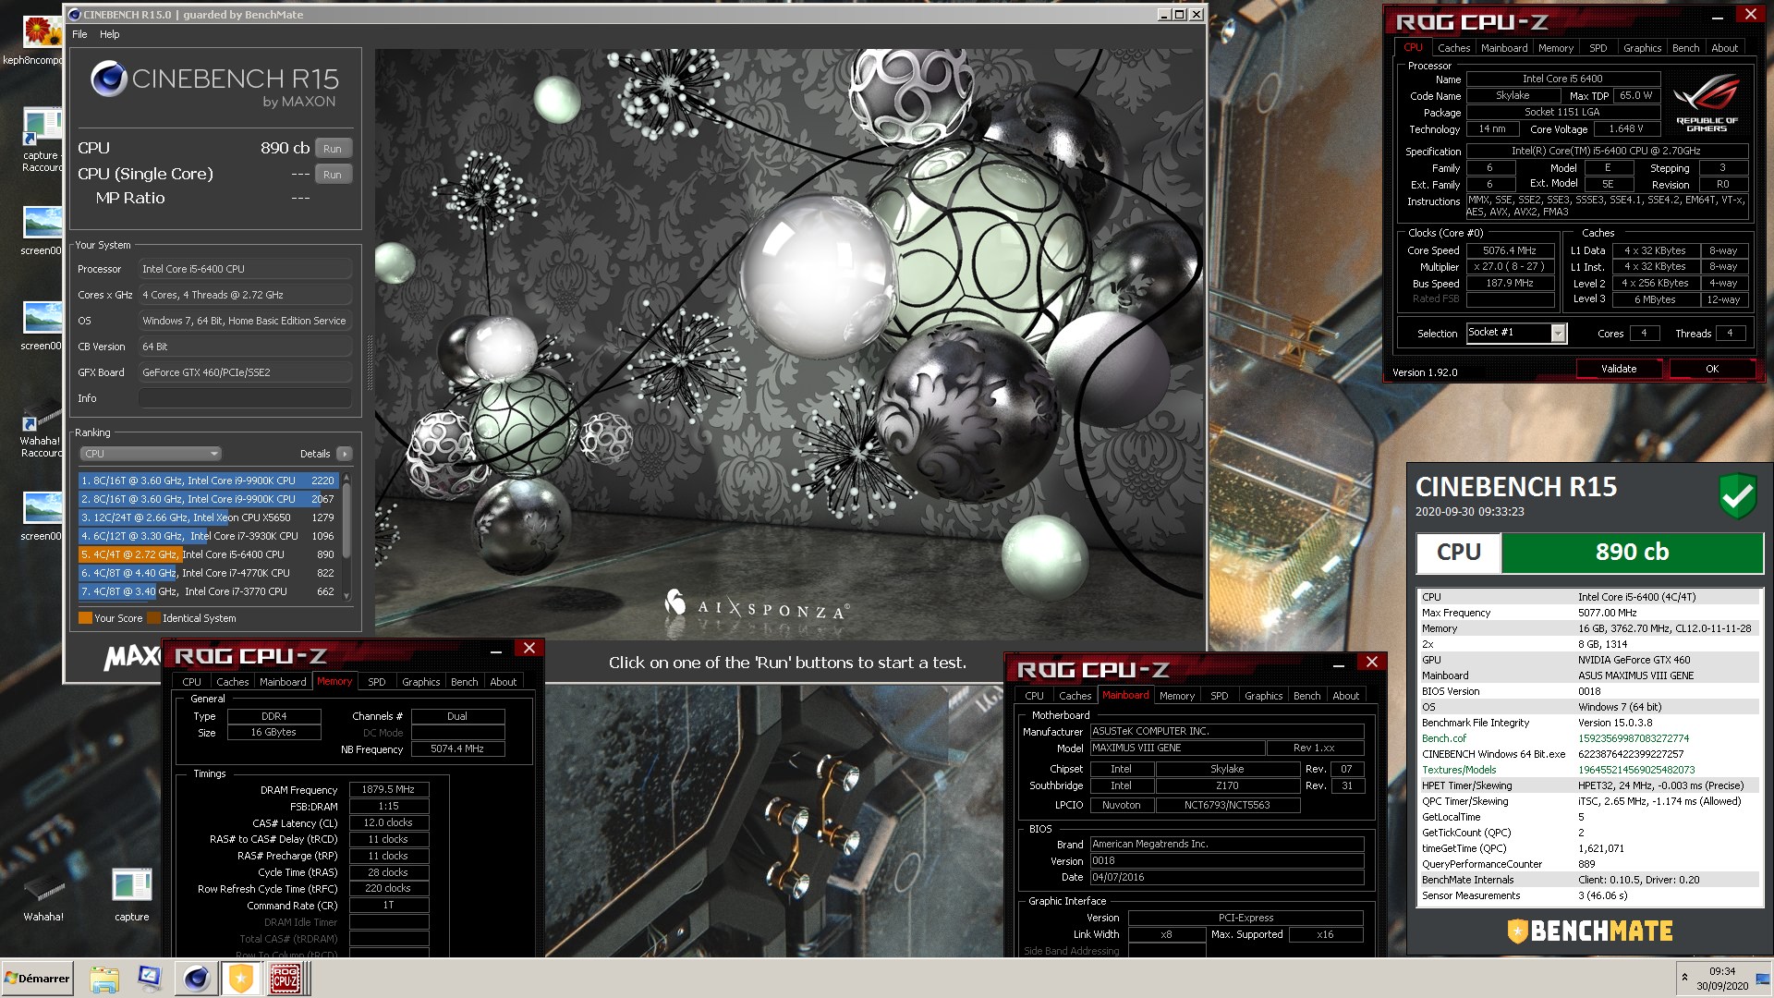The width and height of the screenshot is (1774, 998).
Task: Open the Textures/Models hash link
Action: pos(1636,770)
